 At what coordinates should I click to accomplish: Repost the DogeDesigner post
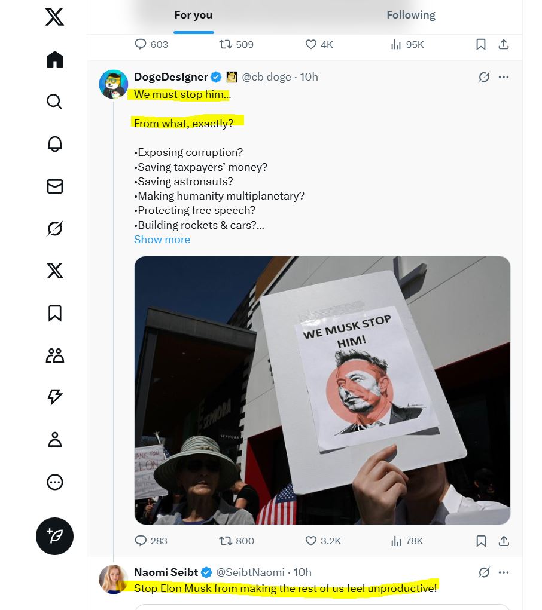point(226,541)
